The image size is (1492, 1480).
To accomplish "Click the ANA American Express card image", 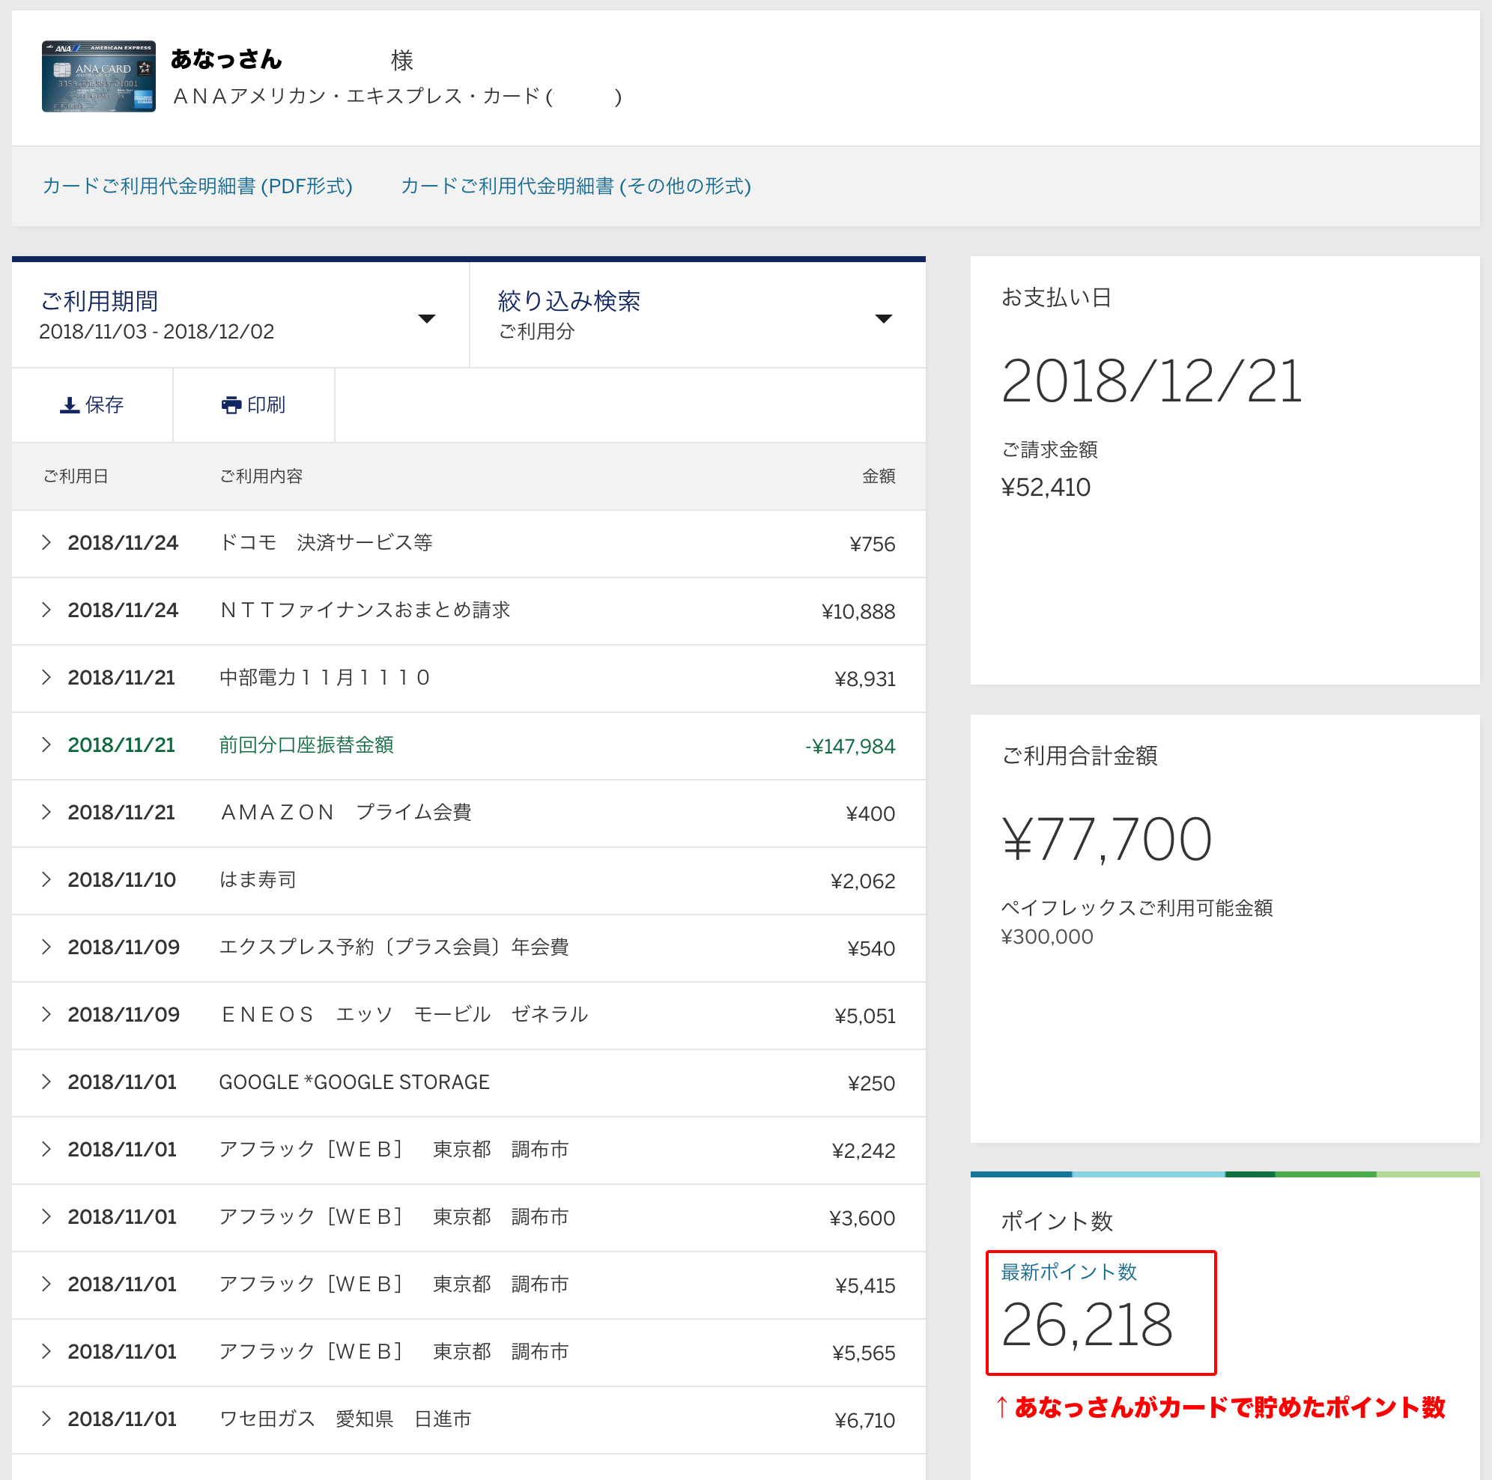I will pos(99,76).
